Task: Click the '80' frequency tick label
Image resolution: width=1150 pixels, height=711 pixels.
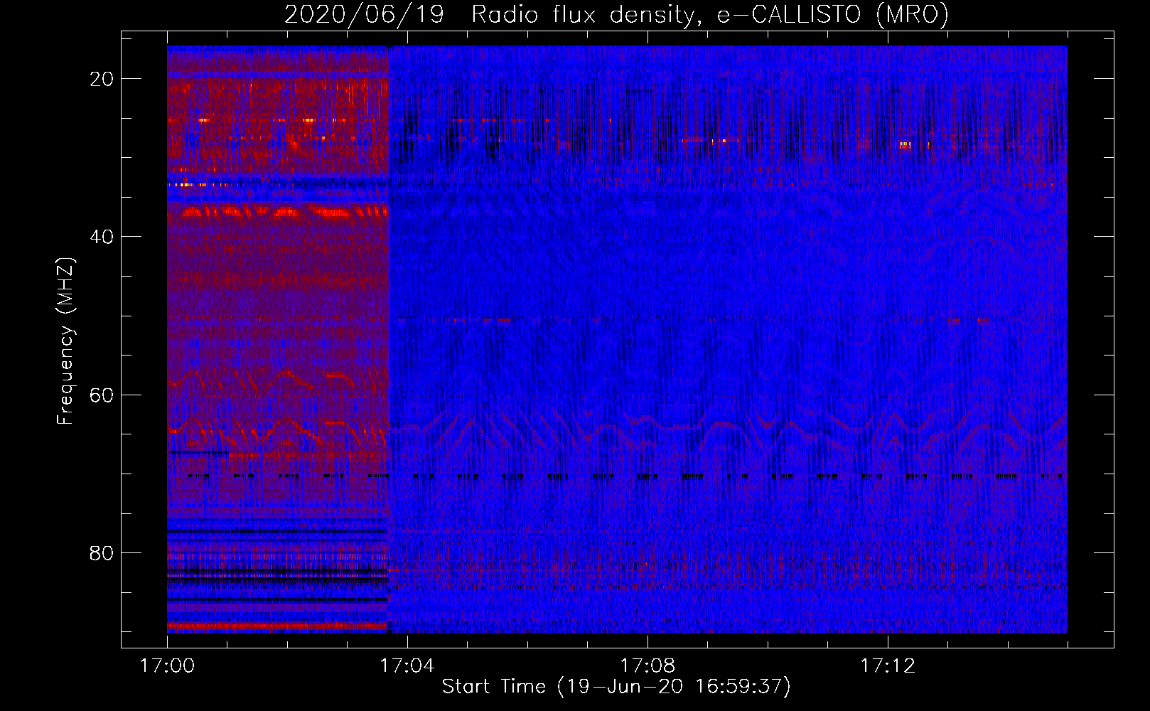Action: click(102, 553)
